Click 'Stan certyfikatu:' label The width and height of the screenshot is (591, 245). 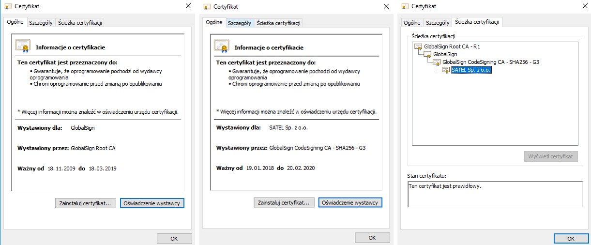[427, 175]
